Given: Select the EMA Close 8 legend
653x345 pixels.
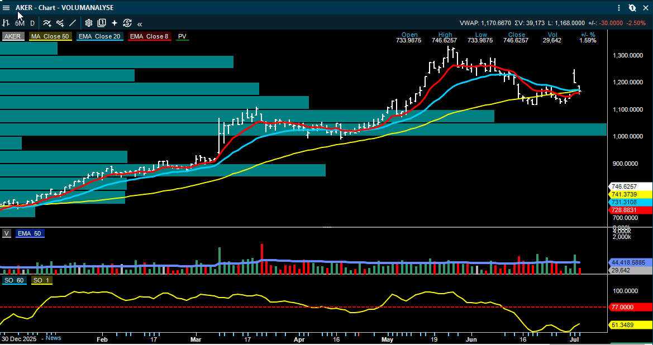Looking at the screenshot, I should 150,36.
